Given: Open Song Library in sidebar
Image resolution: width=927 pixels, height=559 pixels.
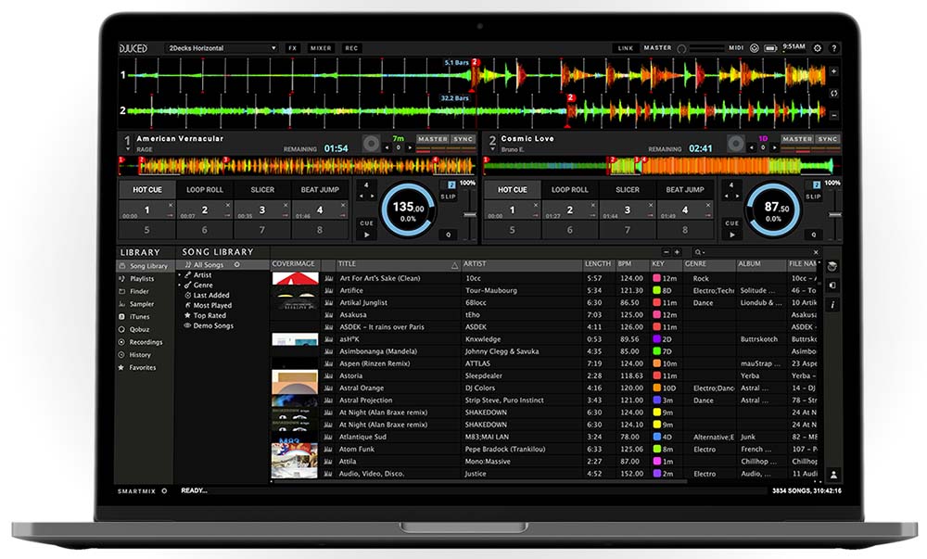Looking at the screenshot, I should coord(145,266).
